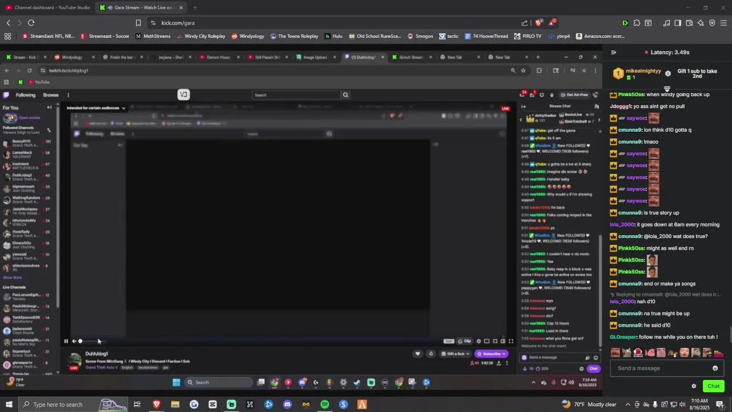The width and height of the screenshot is (732, 412).
Task: Open the ytmp4 bookmark
Action: 559,36
